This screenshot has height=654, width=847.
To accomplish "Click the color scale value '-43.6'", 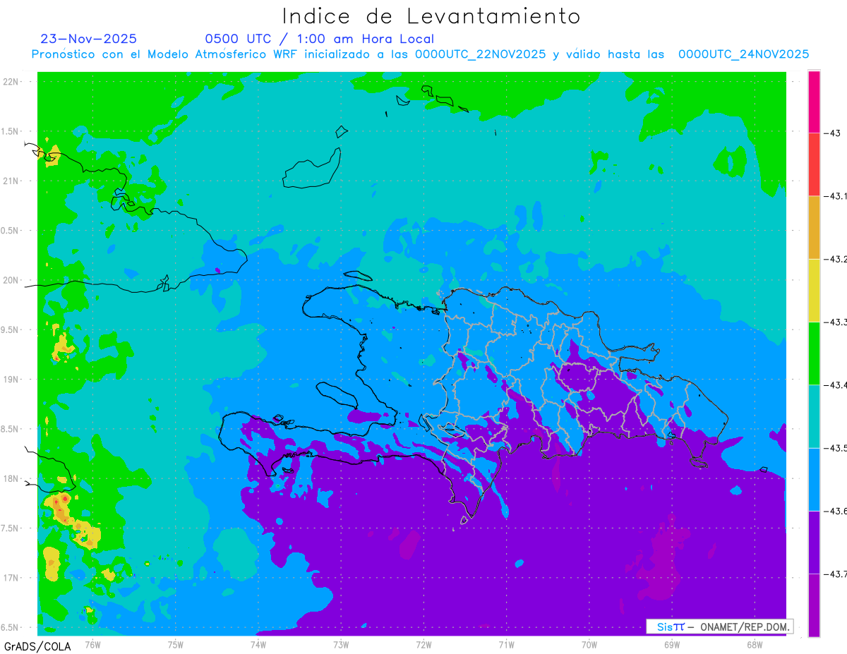I will [x=836, y=511].
